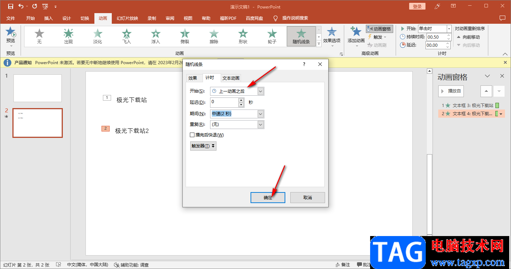The width and height of the screenshot is (511, 269).
Task: Click the 动画刷 animation painter
Action: (377, 45)
